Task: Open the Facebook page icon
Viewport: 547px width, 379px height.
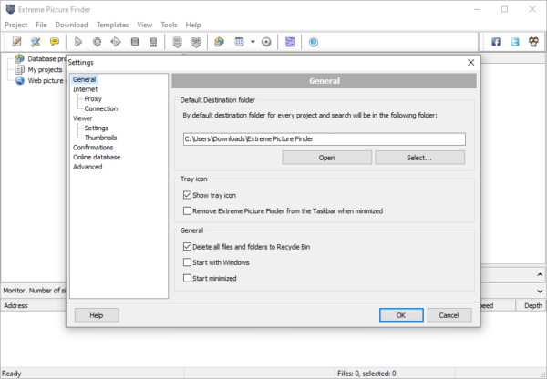Action: click(x=496, y=42)
